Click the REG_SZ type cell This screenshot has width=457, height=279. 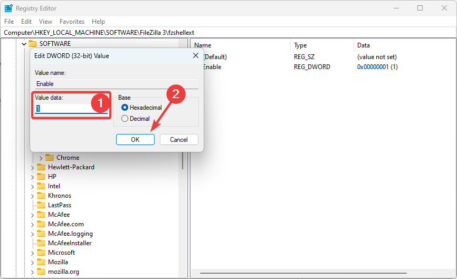click(x=304, y=57)
